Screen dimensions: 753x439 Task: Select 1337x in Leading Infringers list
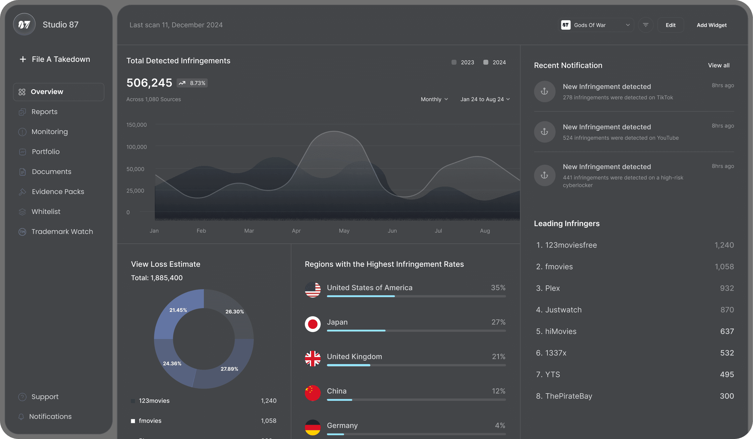click(635, 353)
